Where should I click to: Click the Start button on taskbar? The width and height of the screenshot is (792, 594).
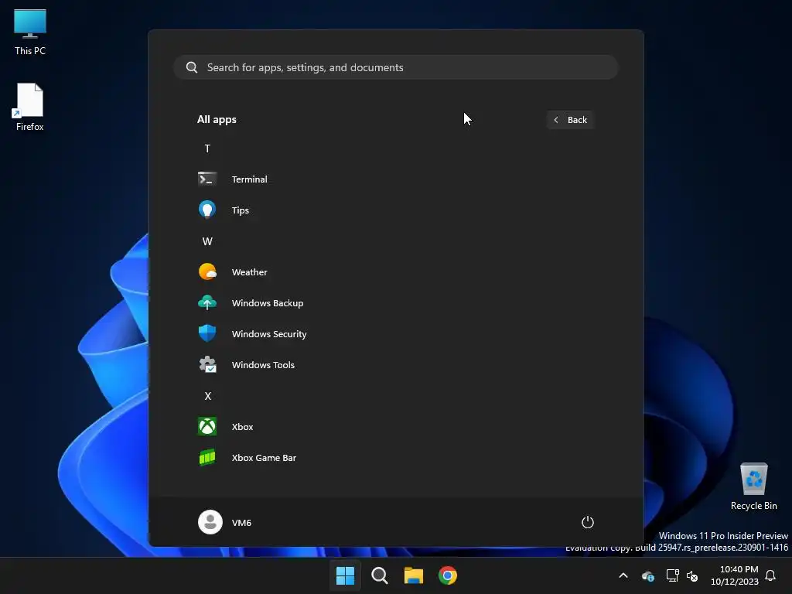[x=346, y=575]
